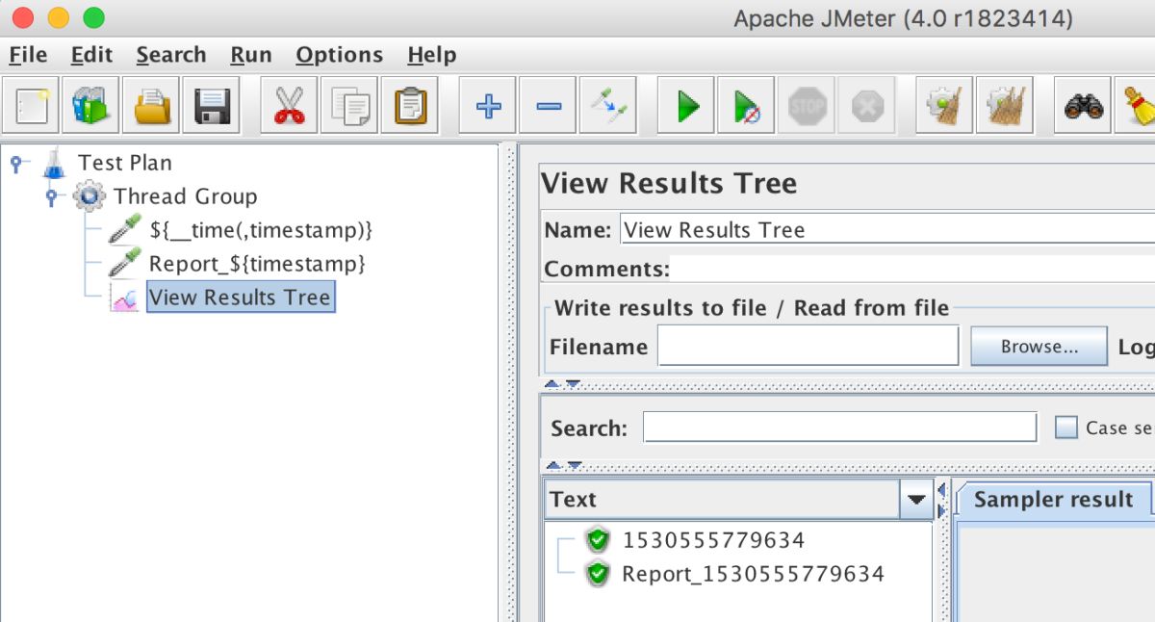Collapse all nodes with minus icon
The width and height of the screenshot is (1155, 622).
549,105
